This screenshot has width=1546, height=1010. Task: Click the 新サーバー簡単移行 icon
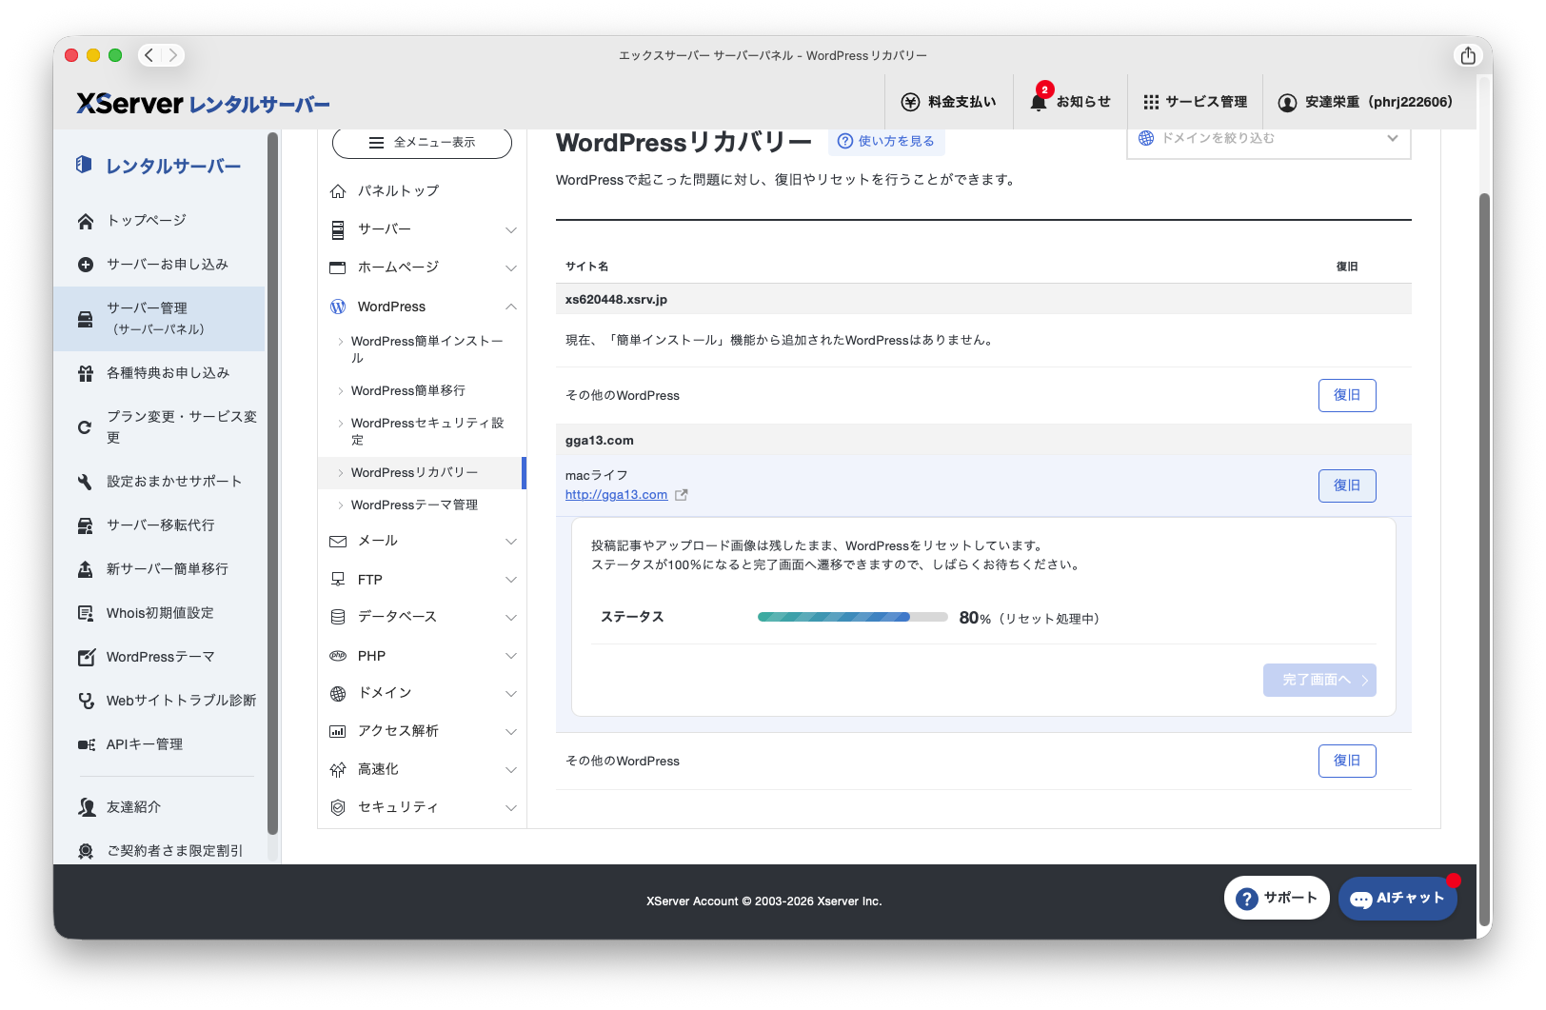pos(86,569)
